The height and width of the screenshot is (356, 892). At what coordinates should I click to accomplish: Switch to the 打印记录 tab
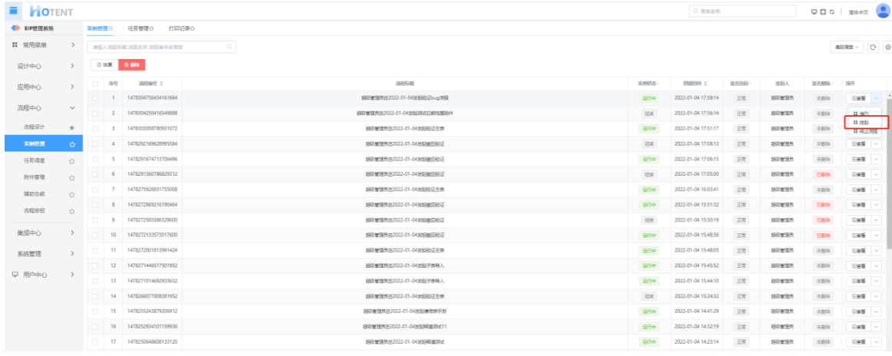[182, 28]
